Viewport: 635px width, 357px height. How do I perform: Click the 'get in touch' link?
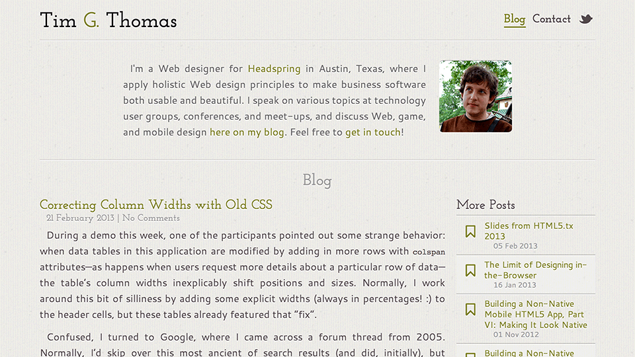[x=373, y=132]
